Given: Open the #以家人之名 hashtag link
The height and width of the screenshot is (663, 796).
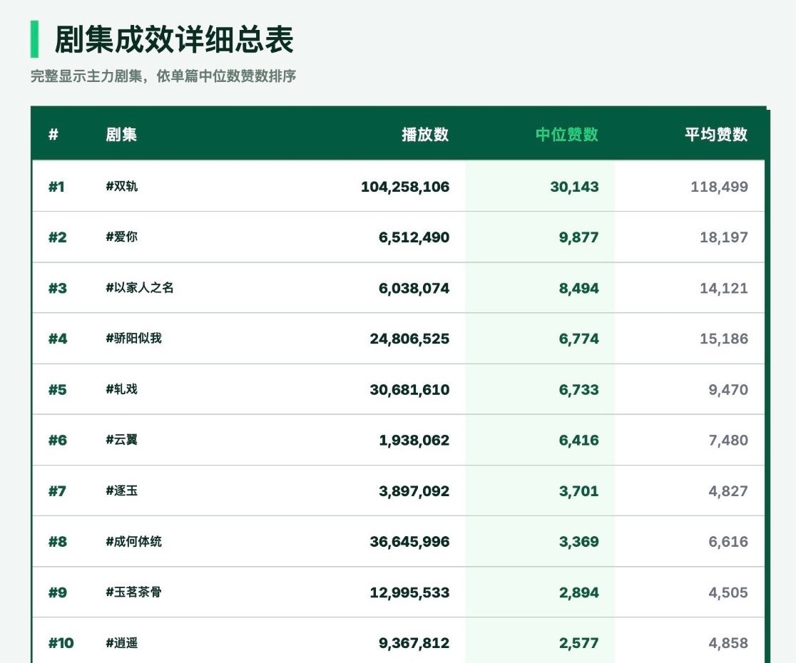Looking at the screenshot, I should click(x=140, y=287).
